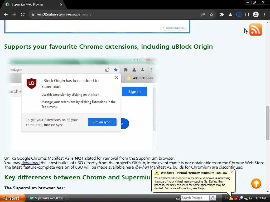Go back with the browser back arrow

coord(6,15)
